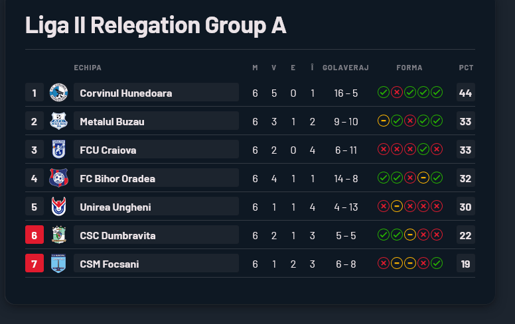
Task: Click the red position 6 badge
Action: (35, 235)
